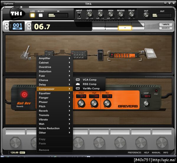Expand the Equalizer submenu
The image size is (177, 163).
click(x=55, y=93)
